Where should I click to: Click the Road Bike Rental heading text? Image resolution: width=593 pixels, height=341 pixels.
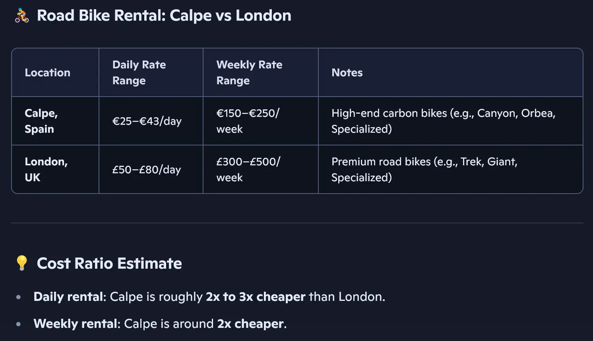tap(164, 16)
